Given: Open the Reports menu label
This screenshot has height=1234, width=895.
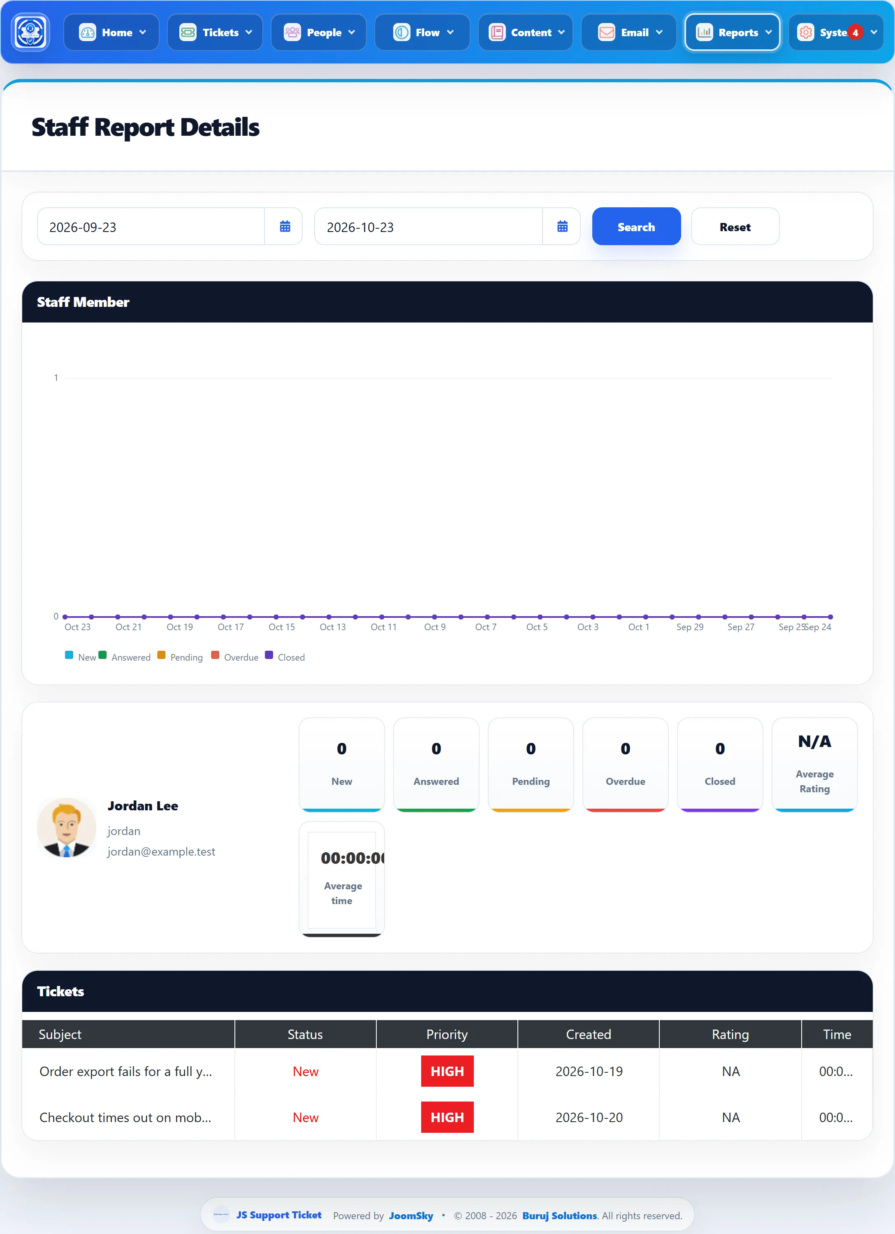Looking at the screenshot, I should click(738, 32).
